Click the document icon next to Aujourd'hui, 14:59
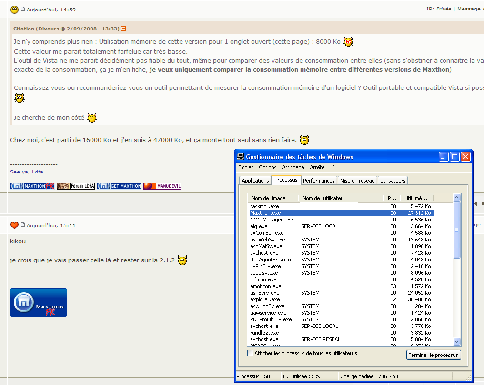 22,9
